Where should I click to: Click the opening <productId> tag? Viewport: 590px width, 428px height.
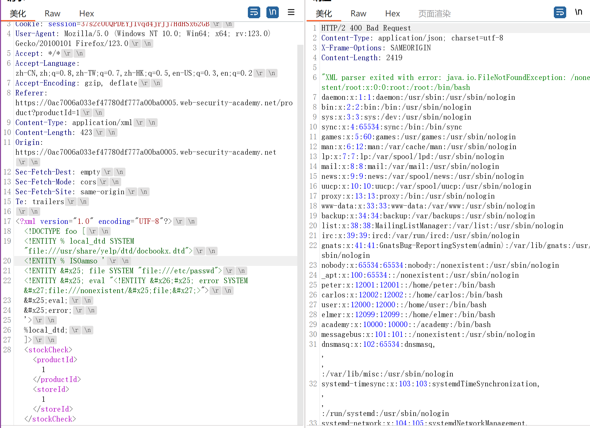pyautogui.click(x=55, y=360)
